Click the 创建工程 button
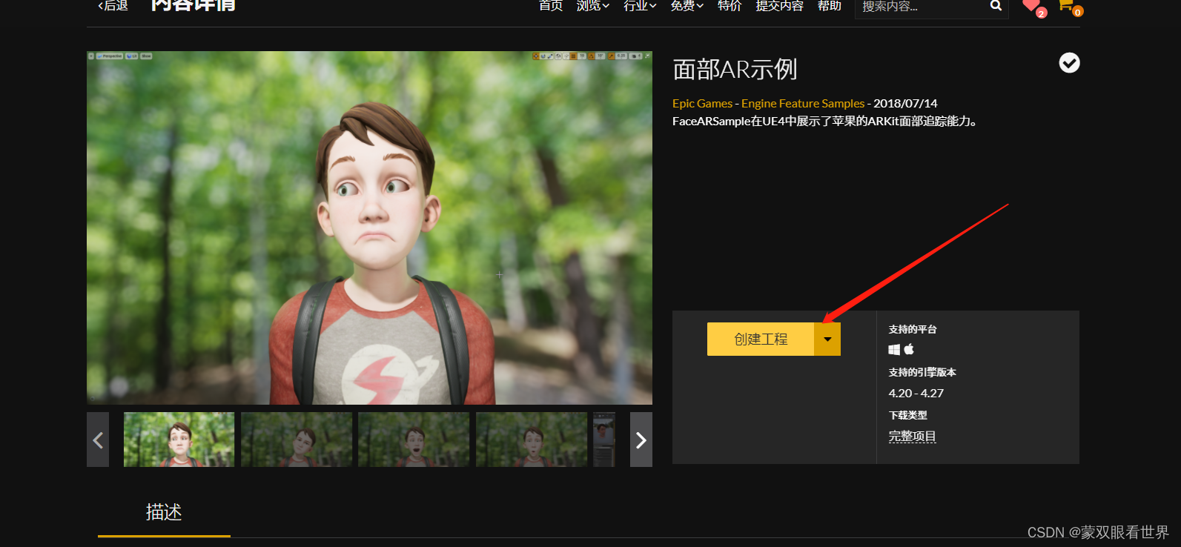This screenshot has width=1181, height=547. pyautogui.click(x=761, y=339)
